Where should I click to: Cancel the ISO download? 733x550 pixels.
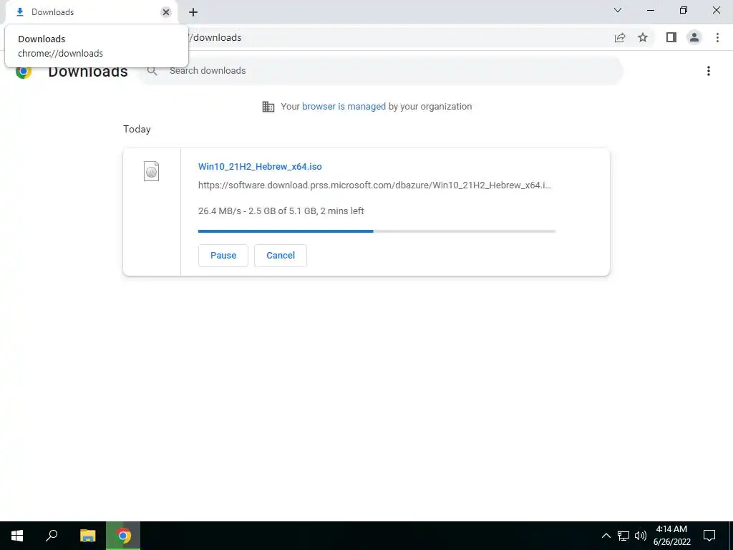[x=281, y=256]
